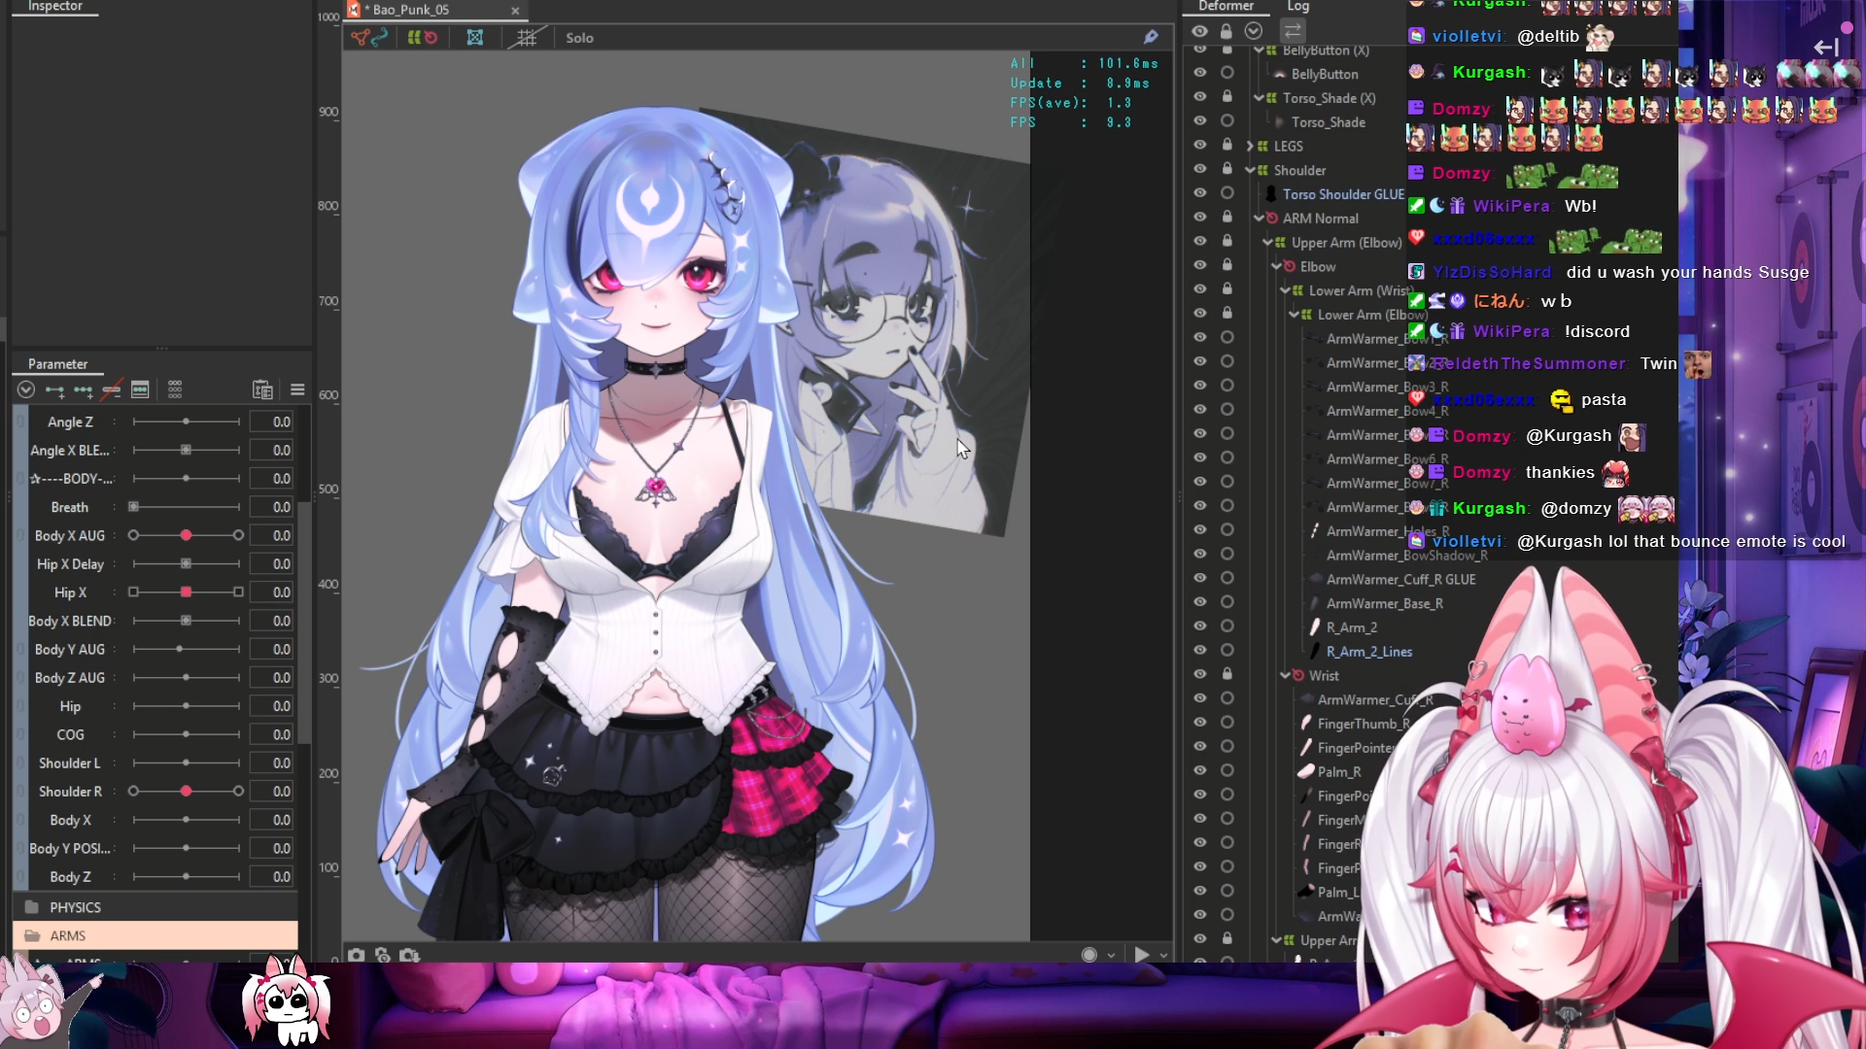Click the add two keys parameter icon

pos(54,390)
